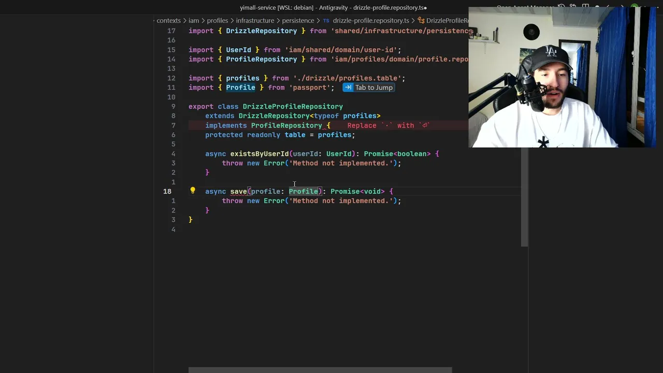Click the 'iam/shared/domain/user-id' import path
The height and width of the screenshot is (373, 663).
pyautogui.click(x=341, y=50)
